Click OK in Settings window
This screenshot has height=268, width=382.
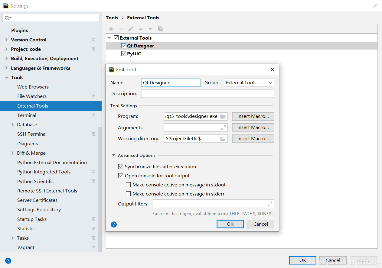pyautogui.click(x=303, y=260)
